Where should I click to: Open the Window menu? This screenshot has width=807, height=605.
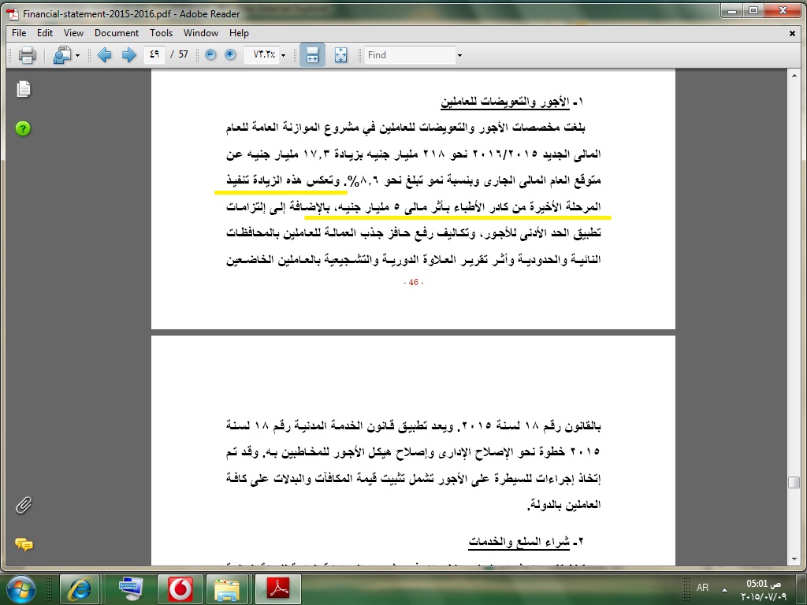pos(201,33)
